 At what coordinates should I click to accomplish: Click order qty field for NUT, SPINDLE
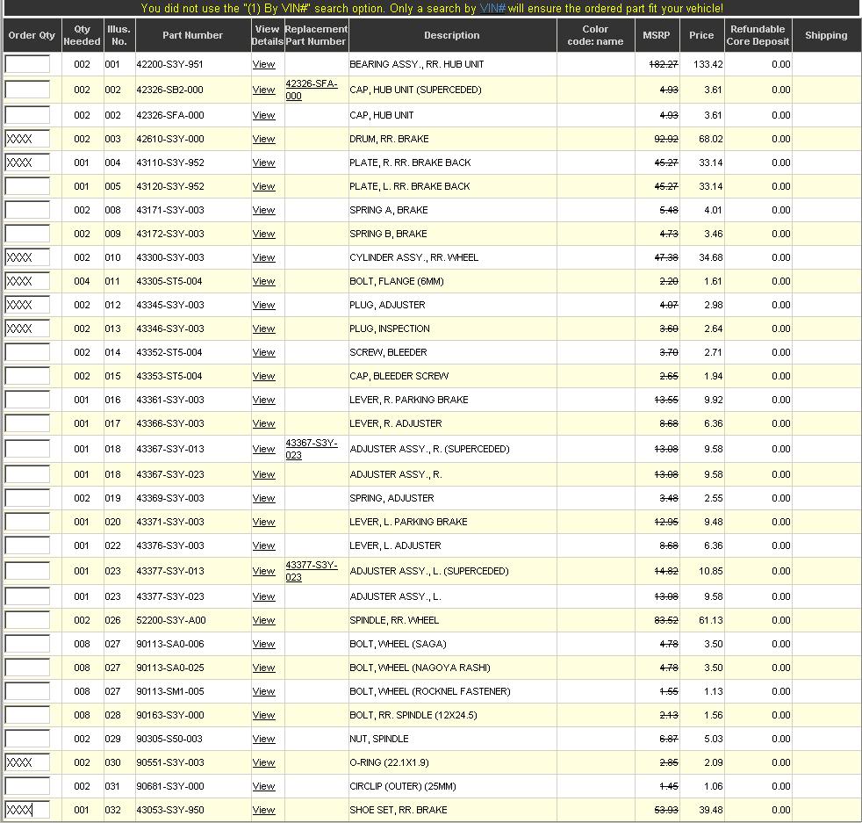coord(27,739)
